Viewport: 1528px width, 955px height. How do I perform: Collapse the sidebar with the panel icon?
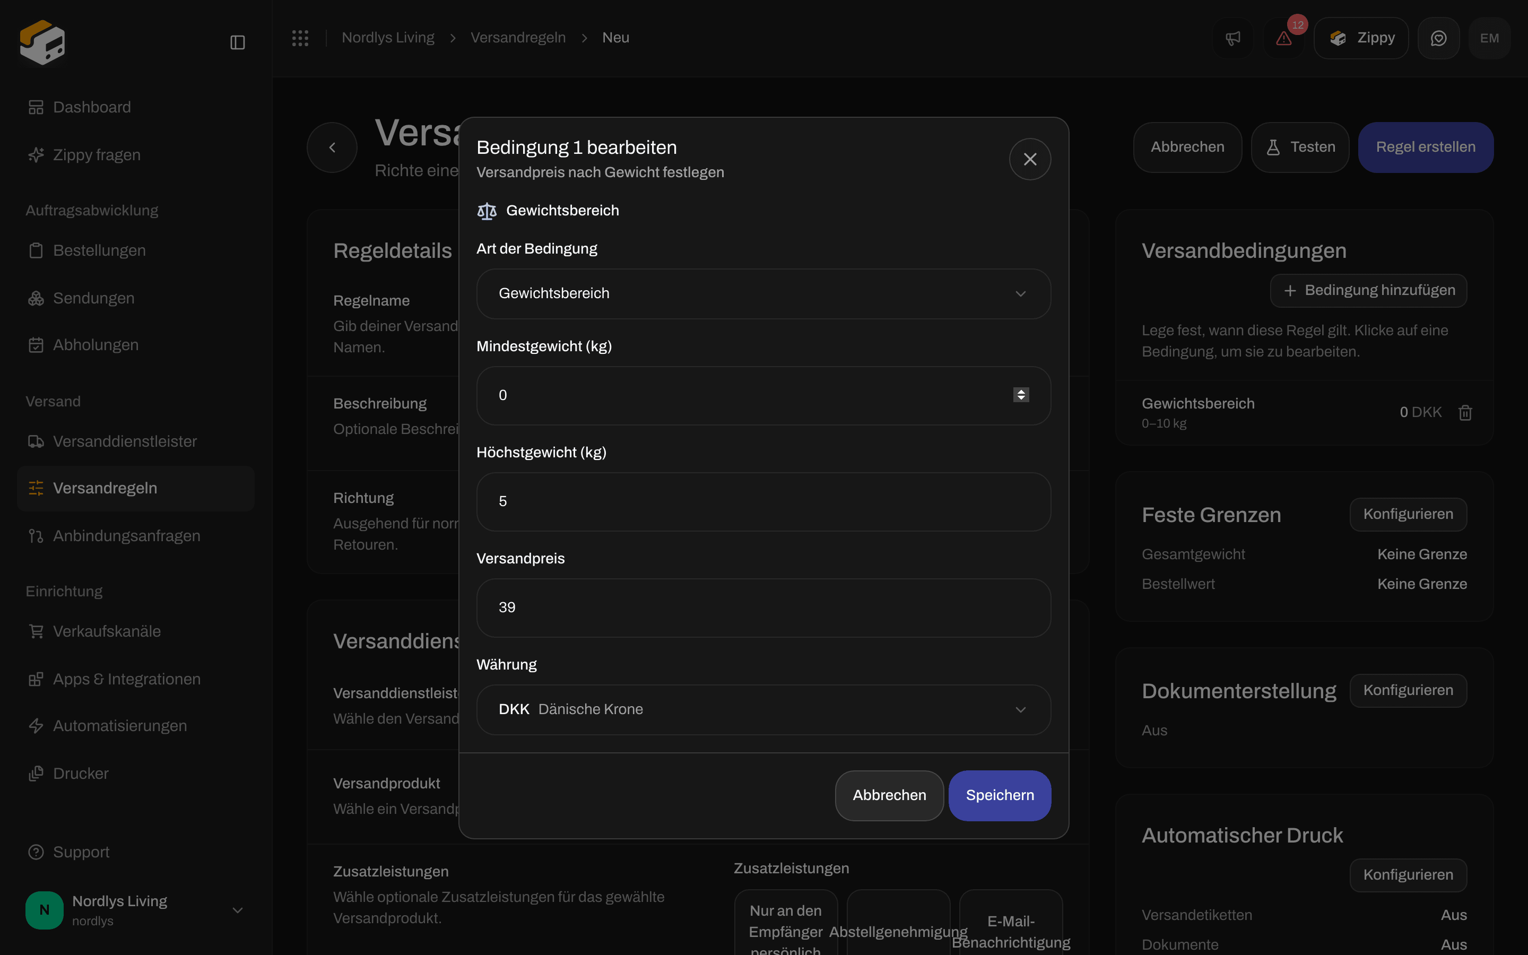[x=237, y=42]
